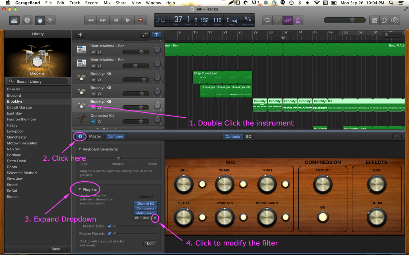The image size is (409, 255).
Task: Switch to the EQ tab
Action: point(249,137)
